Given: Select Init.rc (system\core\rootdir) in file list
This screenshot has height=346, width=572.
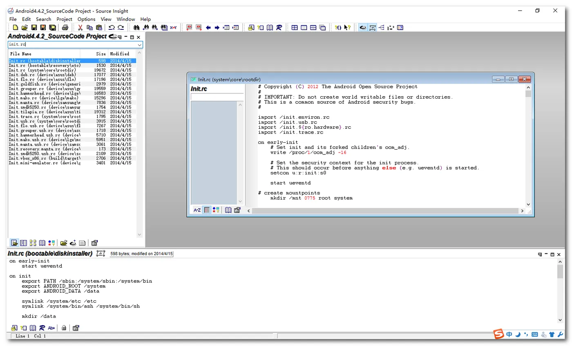Looking at the screenshot, I should tap(72, 70).
